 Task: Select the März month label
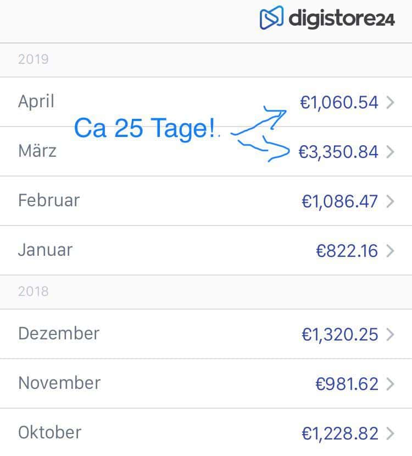point(37,151)
